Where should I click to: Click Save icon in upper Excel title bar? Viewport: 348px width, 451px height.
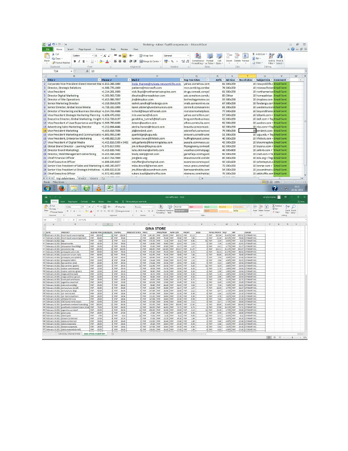[49, 44]
